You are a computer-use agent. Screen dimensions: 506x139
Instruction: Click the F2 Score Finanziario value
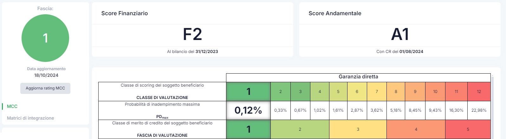pyautogui.click(x=192, y=35)
